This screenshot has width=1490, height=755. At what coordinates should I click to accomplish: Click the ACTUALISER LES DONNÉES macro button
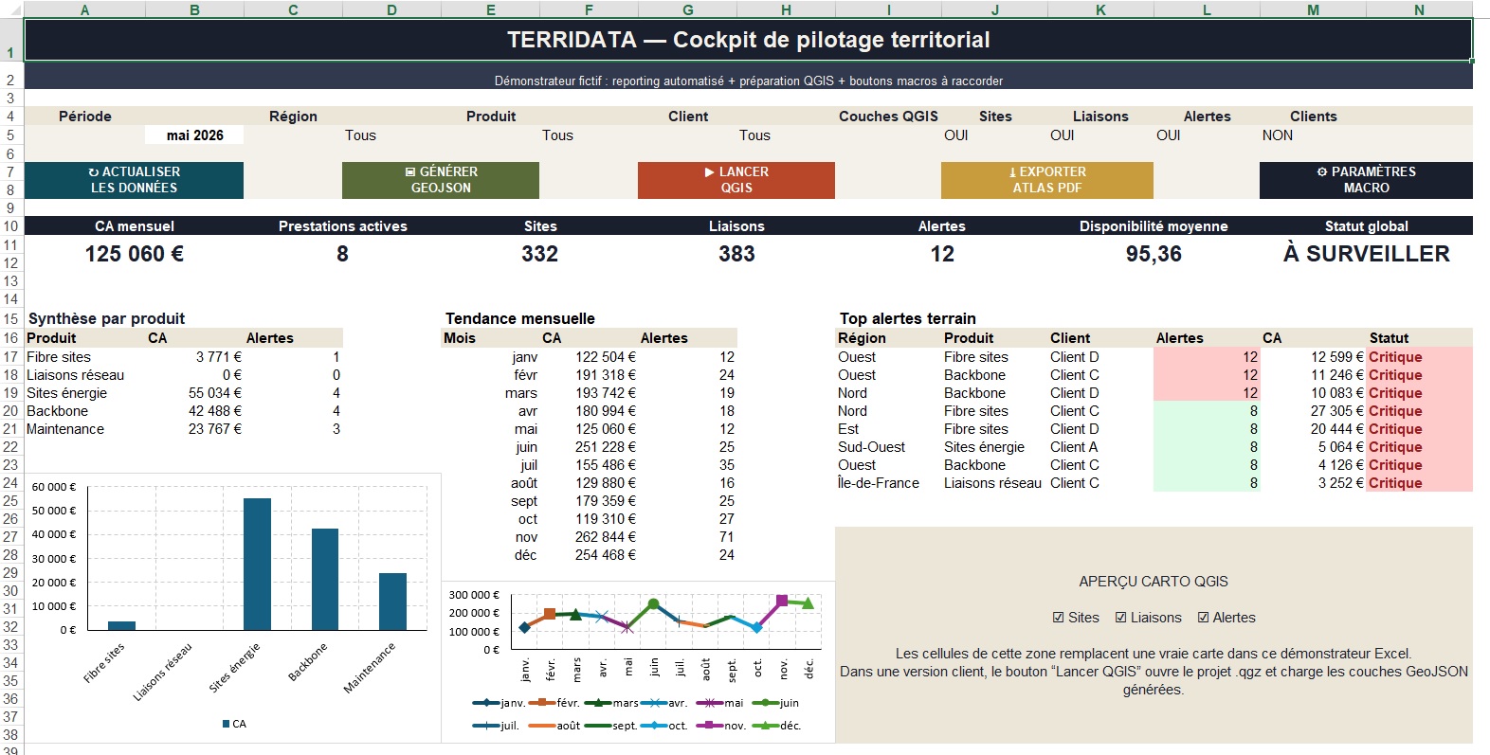(134, 180)
